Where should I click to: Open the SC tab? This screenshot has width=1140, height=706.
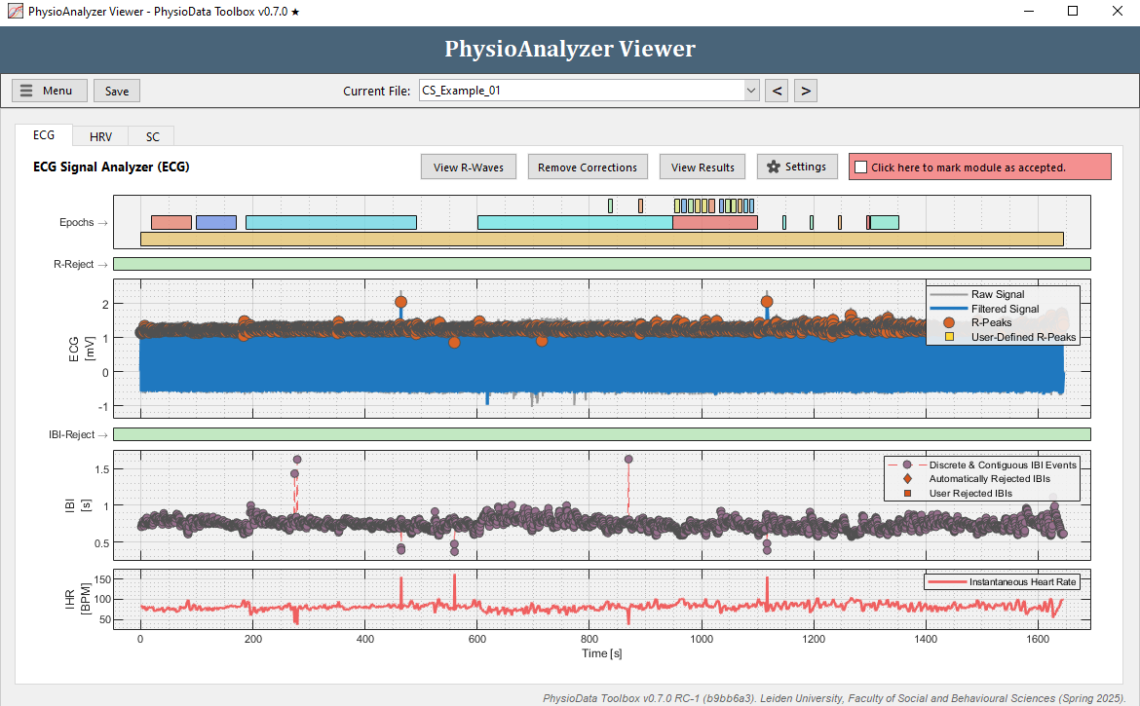click(x=152, y=135)
